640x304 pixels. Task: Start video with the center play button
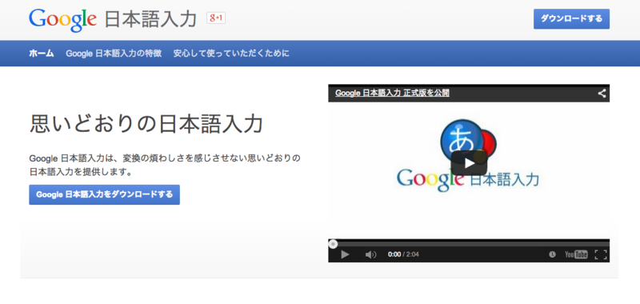469,164
